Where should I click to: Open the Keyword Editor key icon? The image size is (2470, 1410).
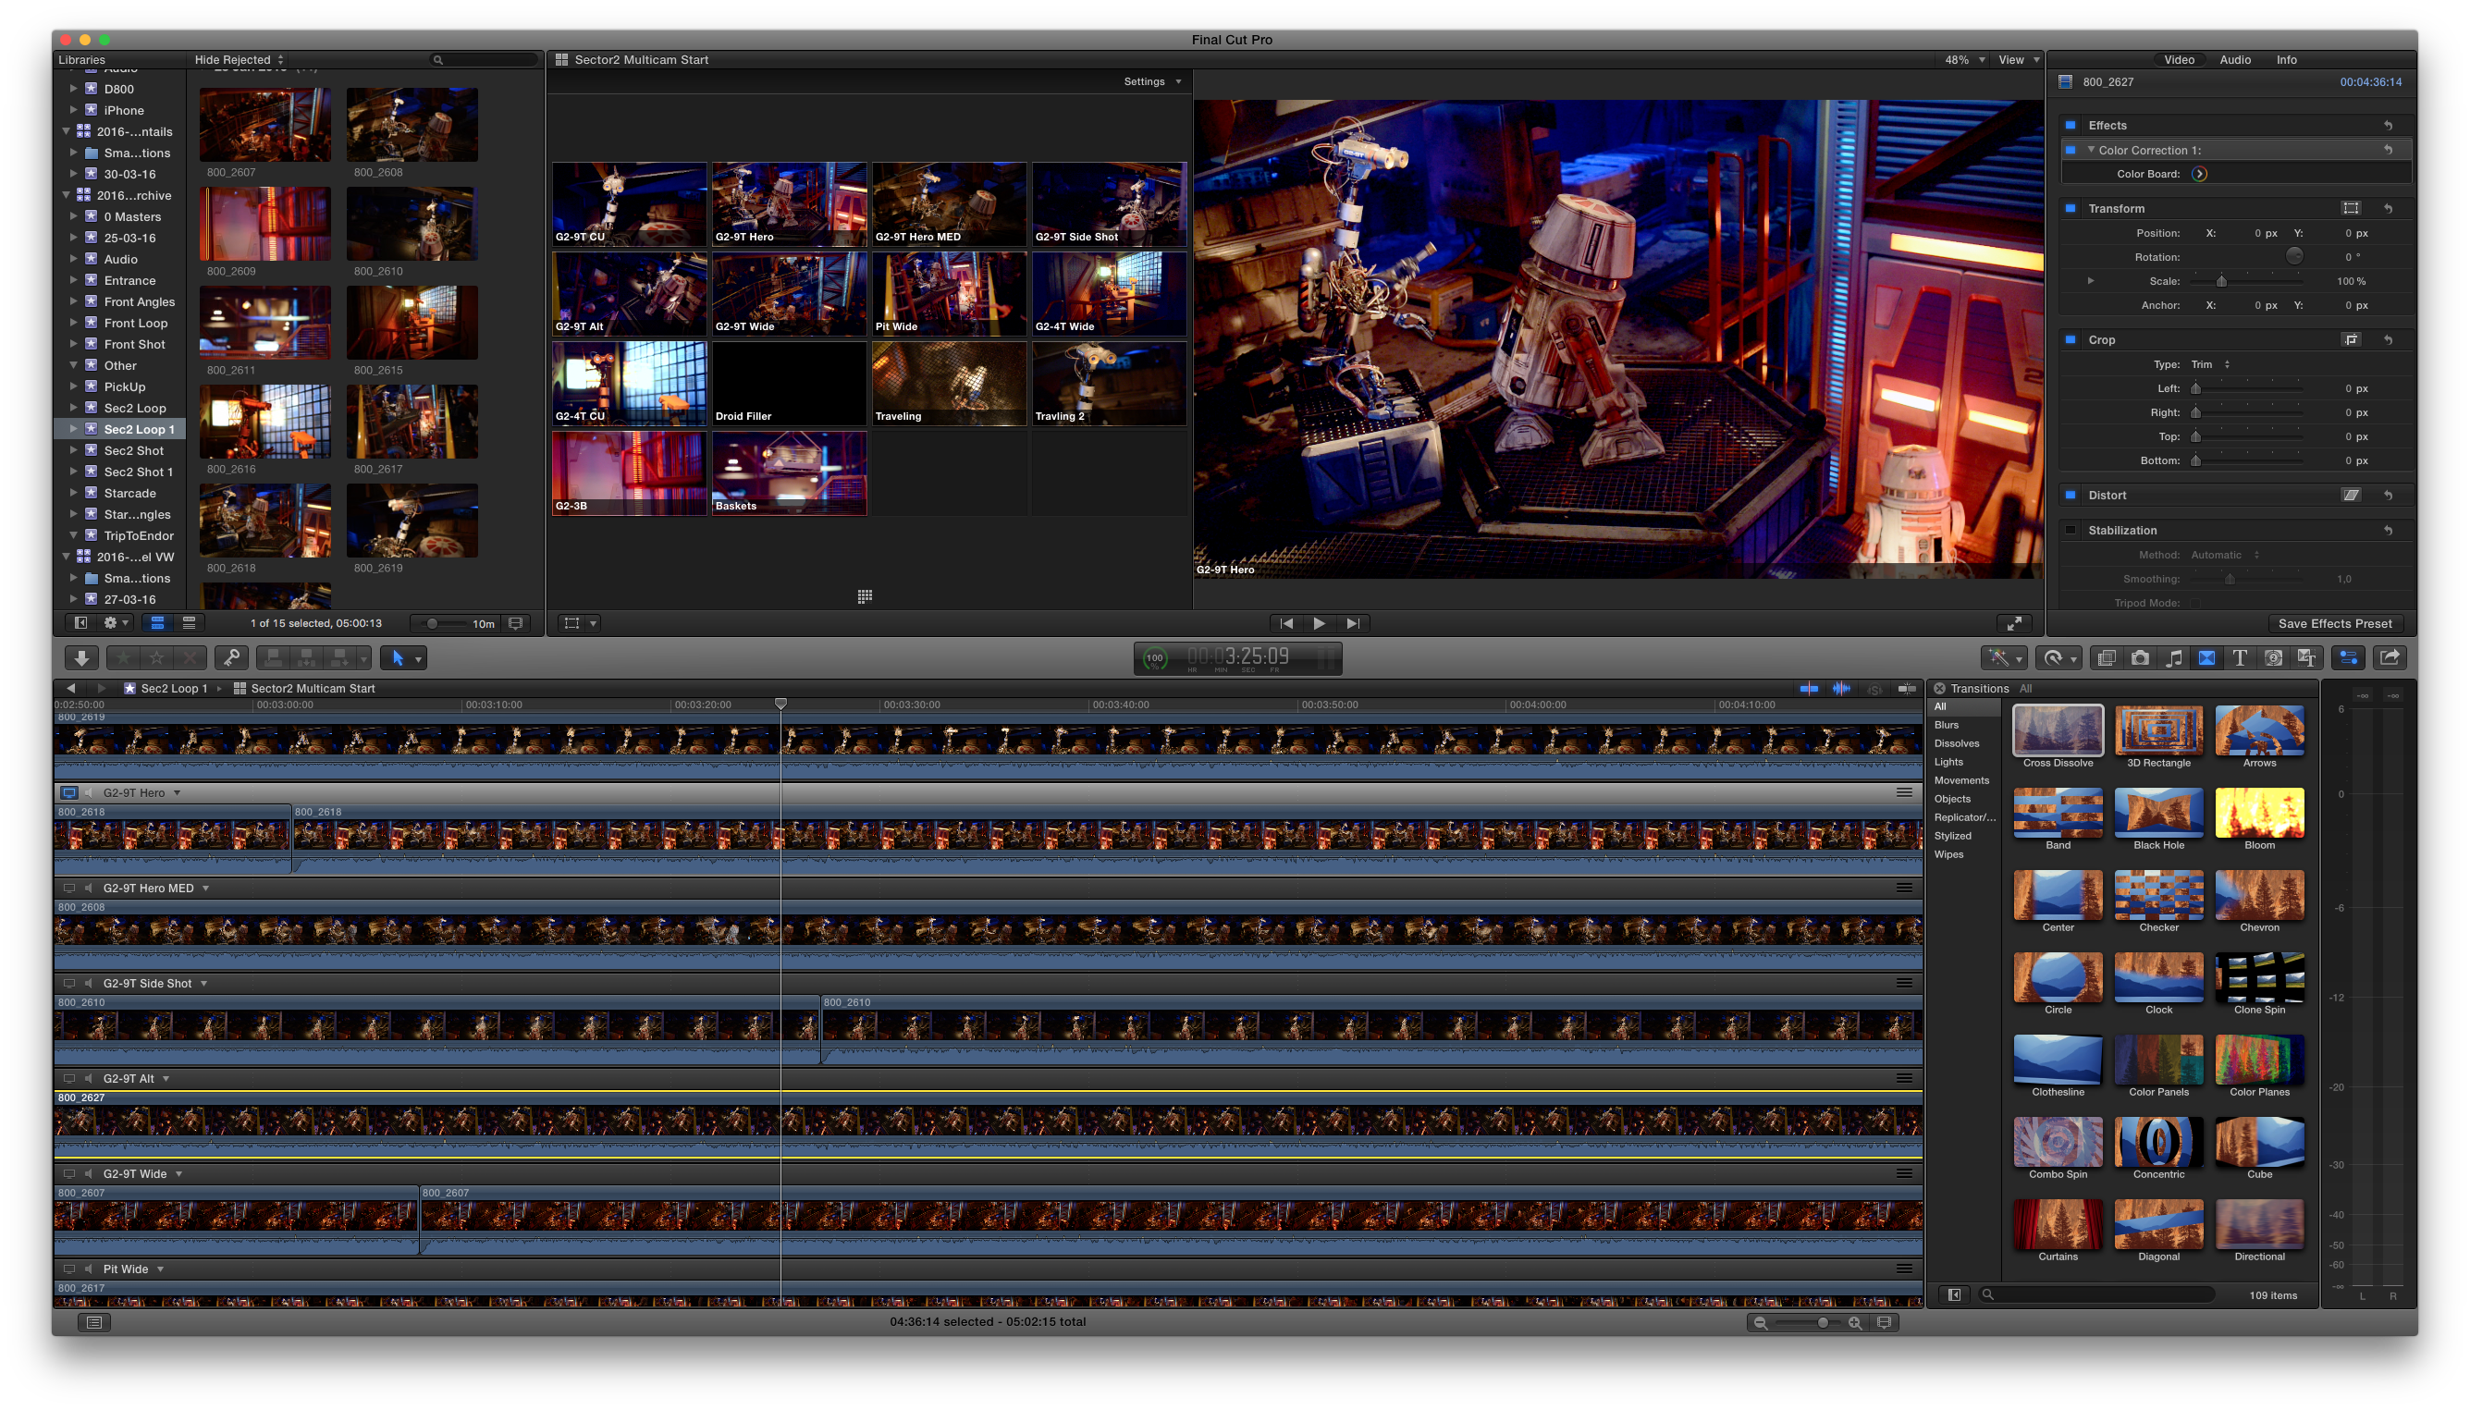pos(231,658)
